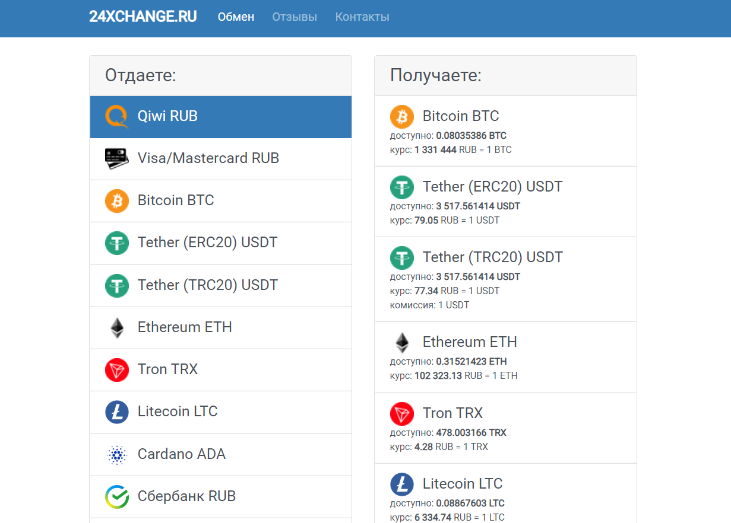Click Litecoin icon in Отдаете list
The image size is (731, 523).
pos(117,412)
